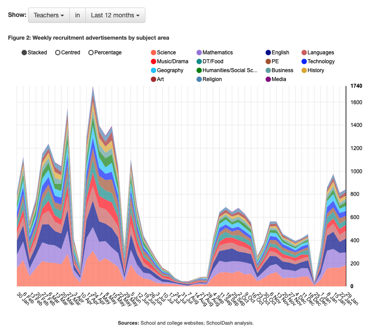Click the Sources footnote text
Image resolution: width=378 pixels, height=334 pixels.
coord(185,323)
